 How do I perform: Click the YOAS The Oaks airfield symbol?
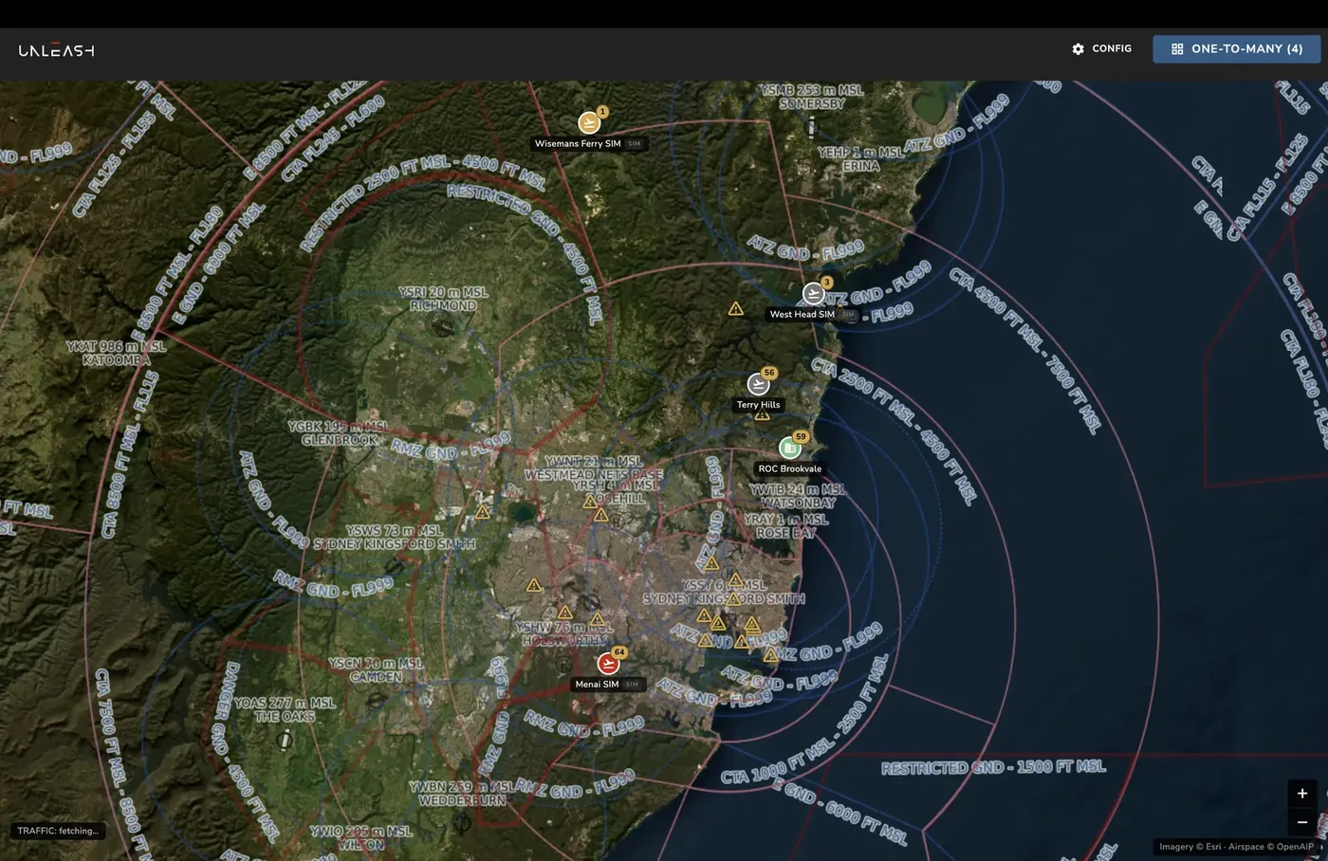coord(285,740)
